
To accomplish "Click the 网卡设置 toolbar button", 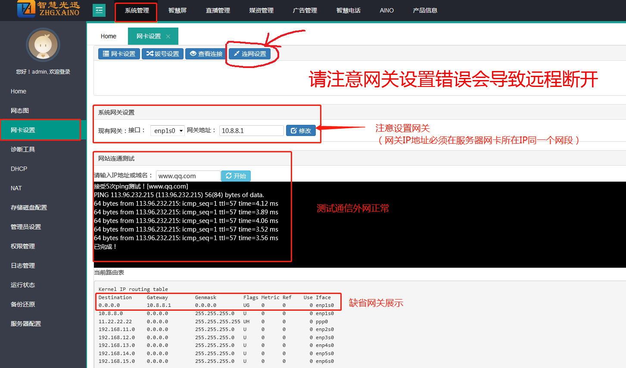I will [x=119, y=54].
